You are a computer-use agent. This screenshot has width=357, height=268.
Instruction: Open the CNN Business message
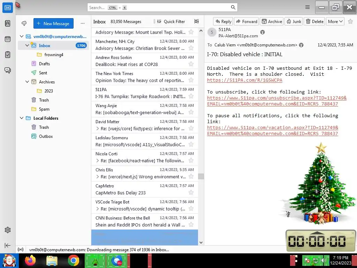pyautogui.click(x=145, y=221)
